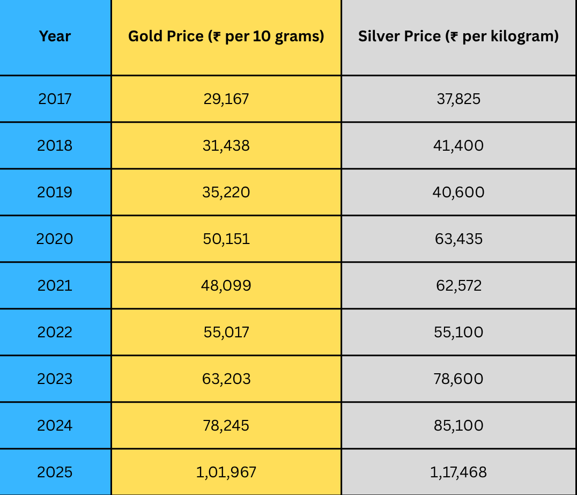
Task: Select silver price 55,100 cell
Action: click(458, 332)
